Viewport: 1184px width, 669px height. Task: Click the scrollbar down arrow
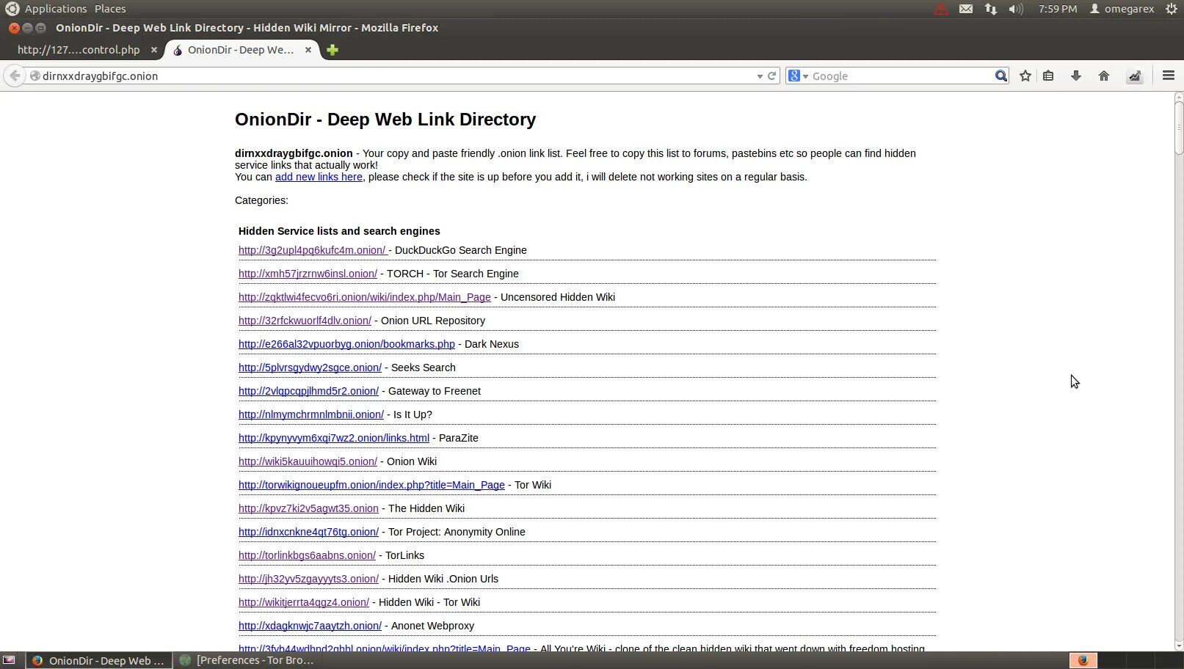point(1179,646)
